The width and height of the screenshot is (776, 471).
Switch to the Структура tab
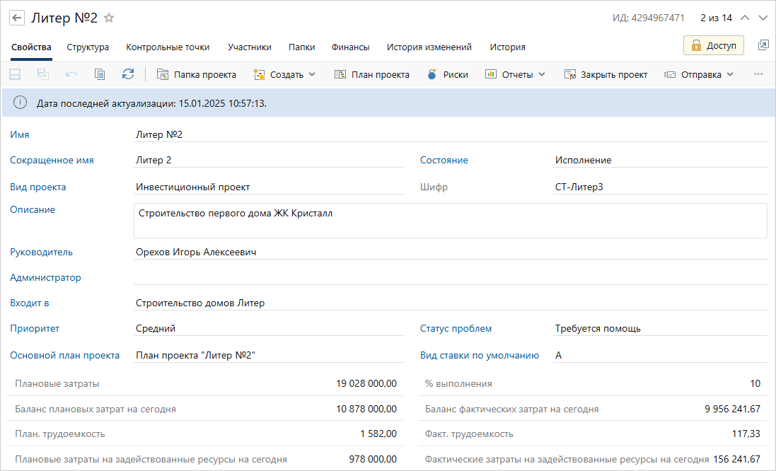(88, 47)
